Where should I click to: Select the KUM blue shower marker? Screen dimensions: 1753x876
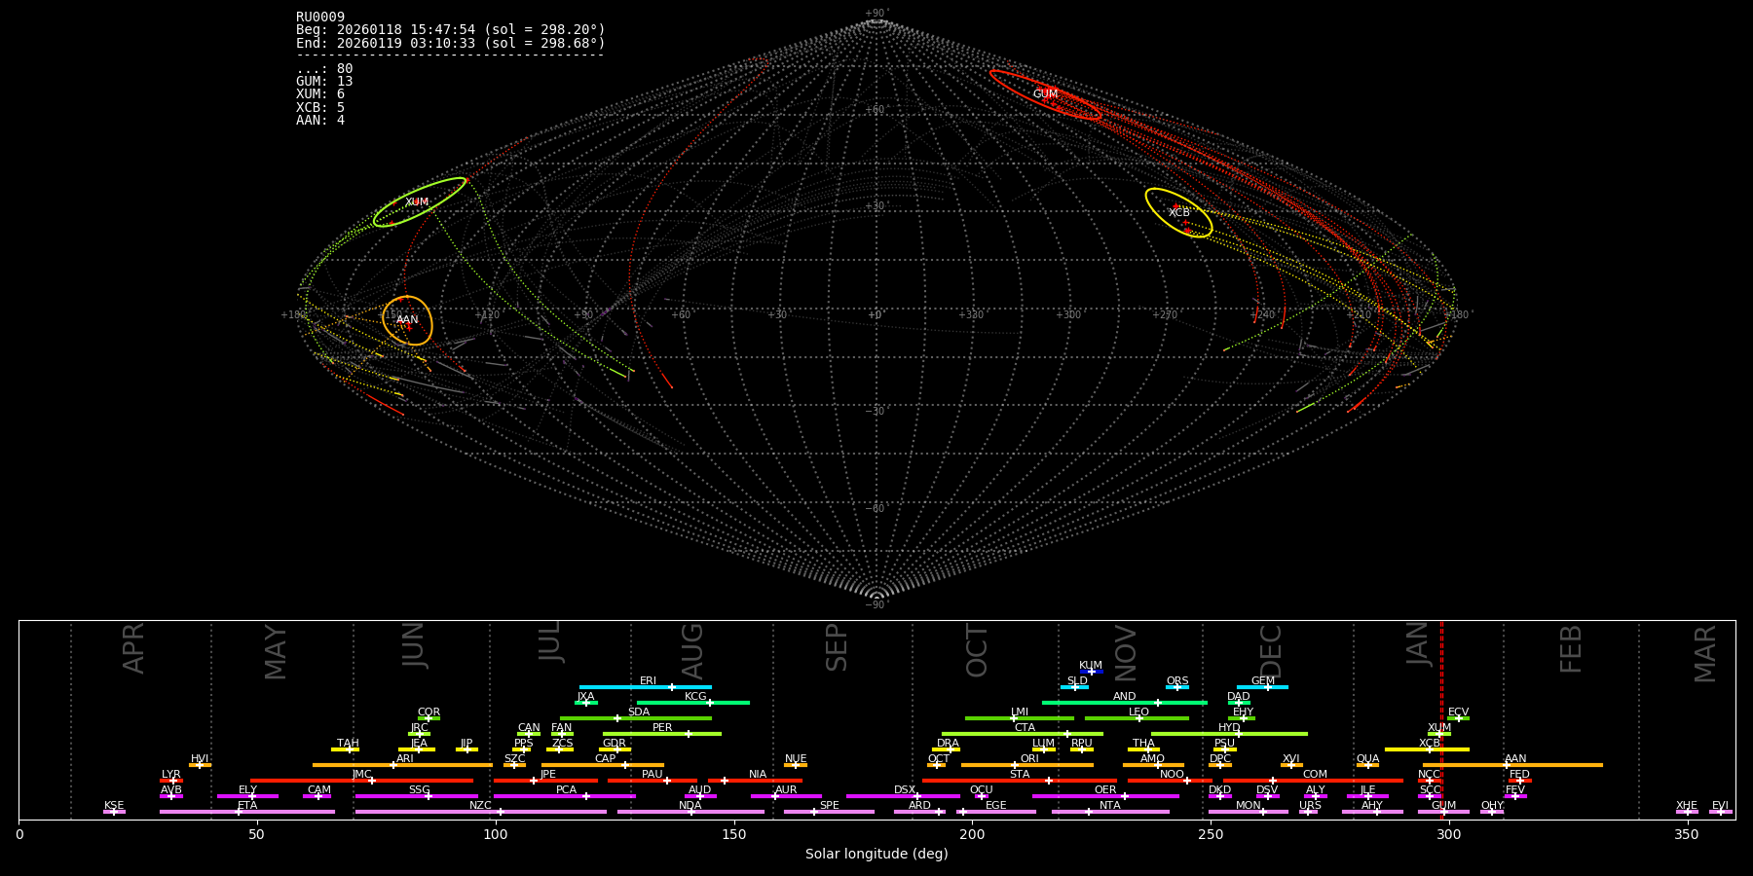(1091, 672)
